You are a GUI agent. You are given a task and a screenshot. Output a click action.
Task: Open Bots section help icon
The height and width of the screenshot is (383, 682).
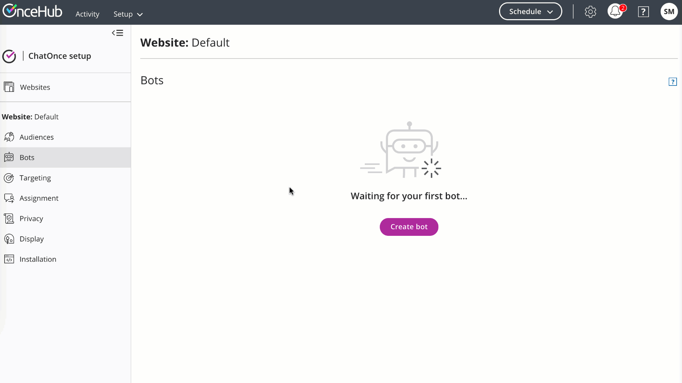672,82
